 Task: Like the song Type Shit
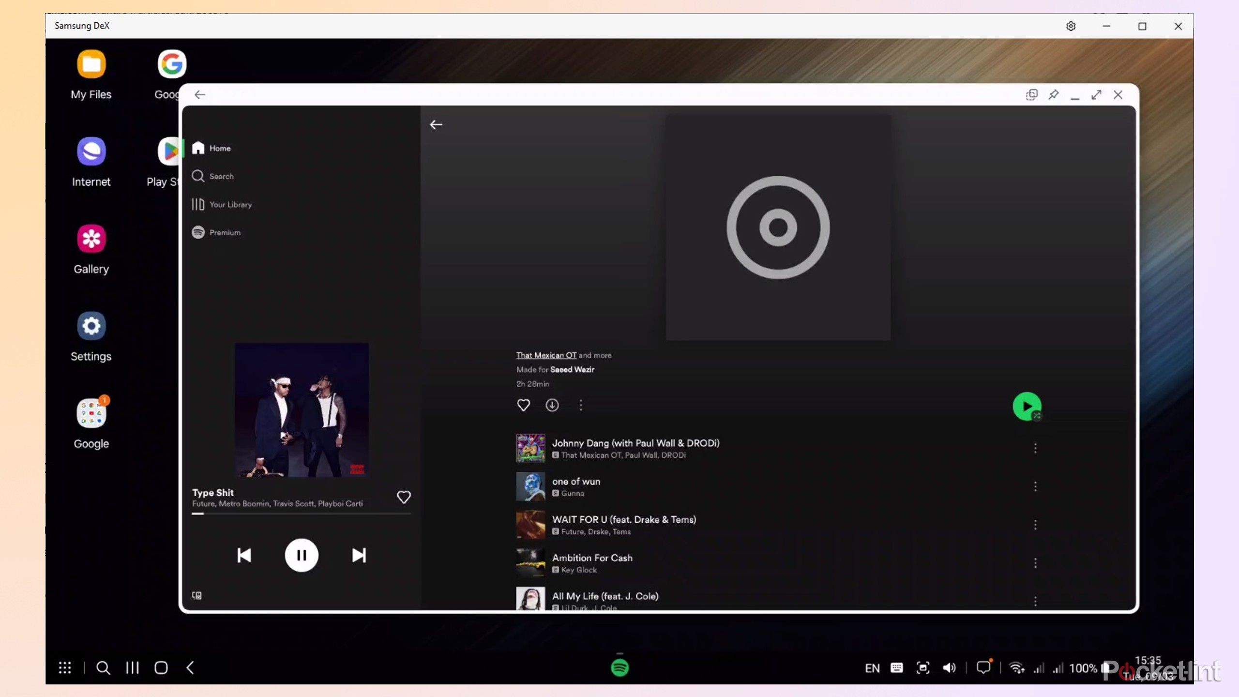coord(404,497)
